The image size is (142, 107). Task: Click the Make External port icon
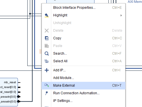(x=47, y=85)
